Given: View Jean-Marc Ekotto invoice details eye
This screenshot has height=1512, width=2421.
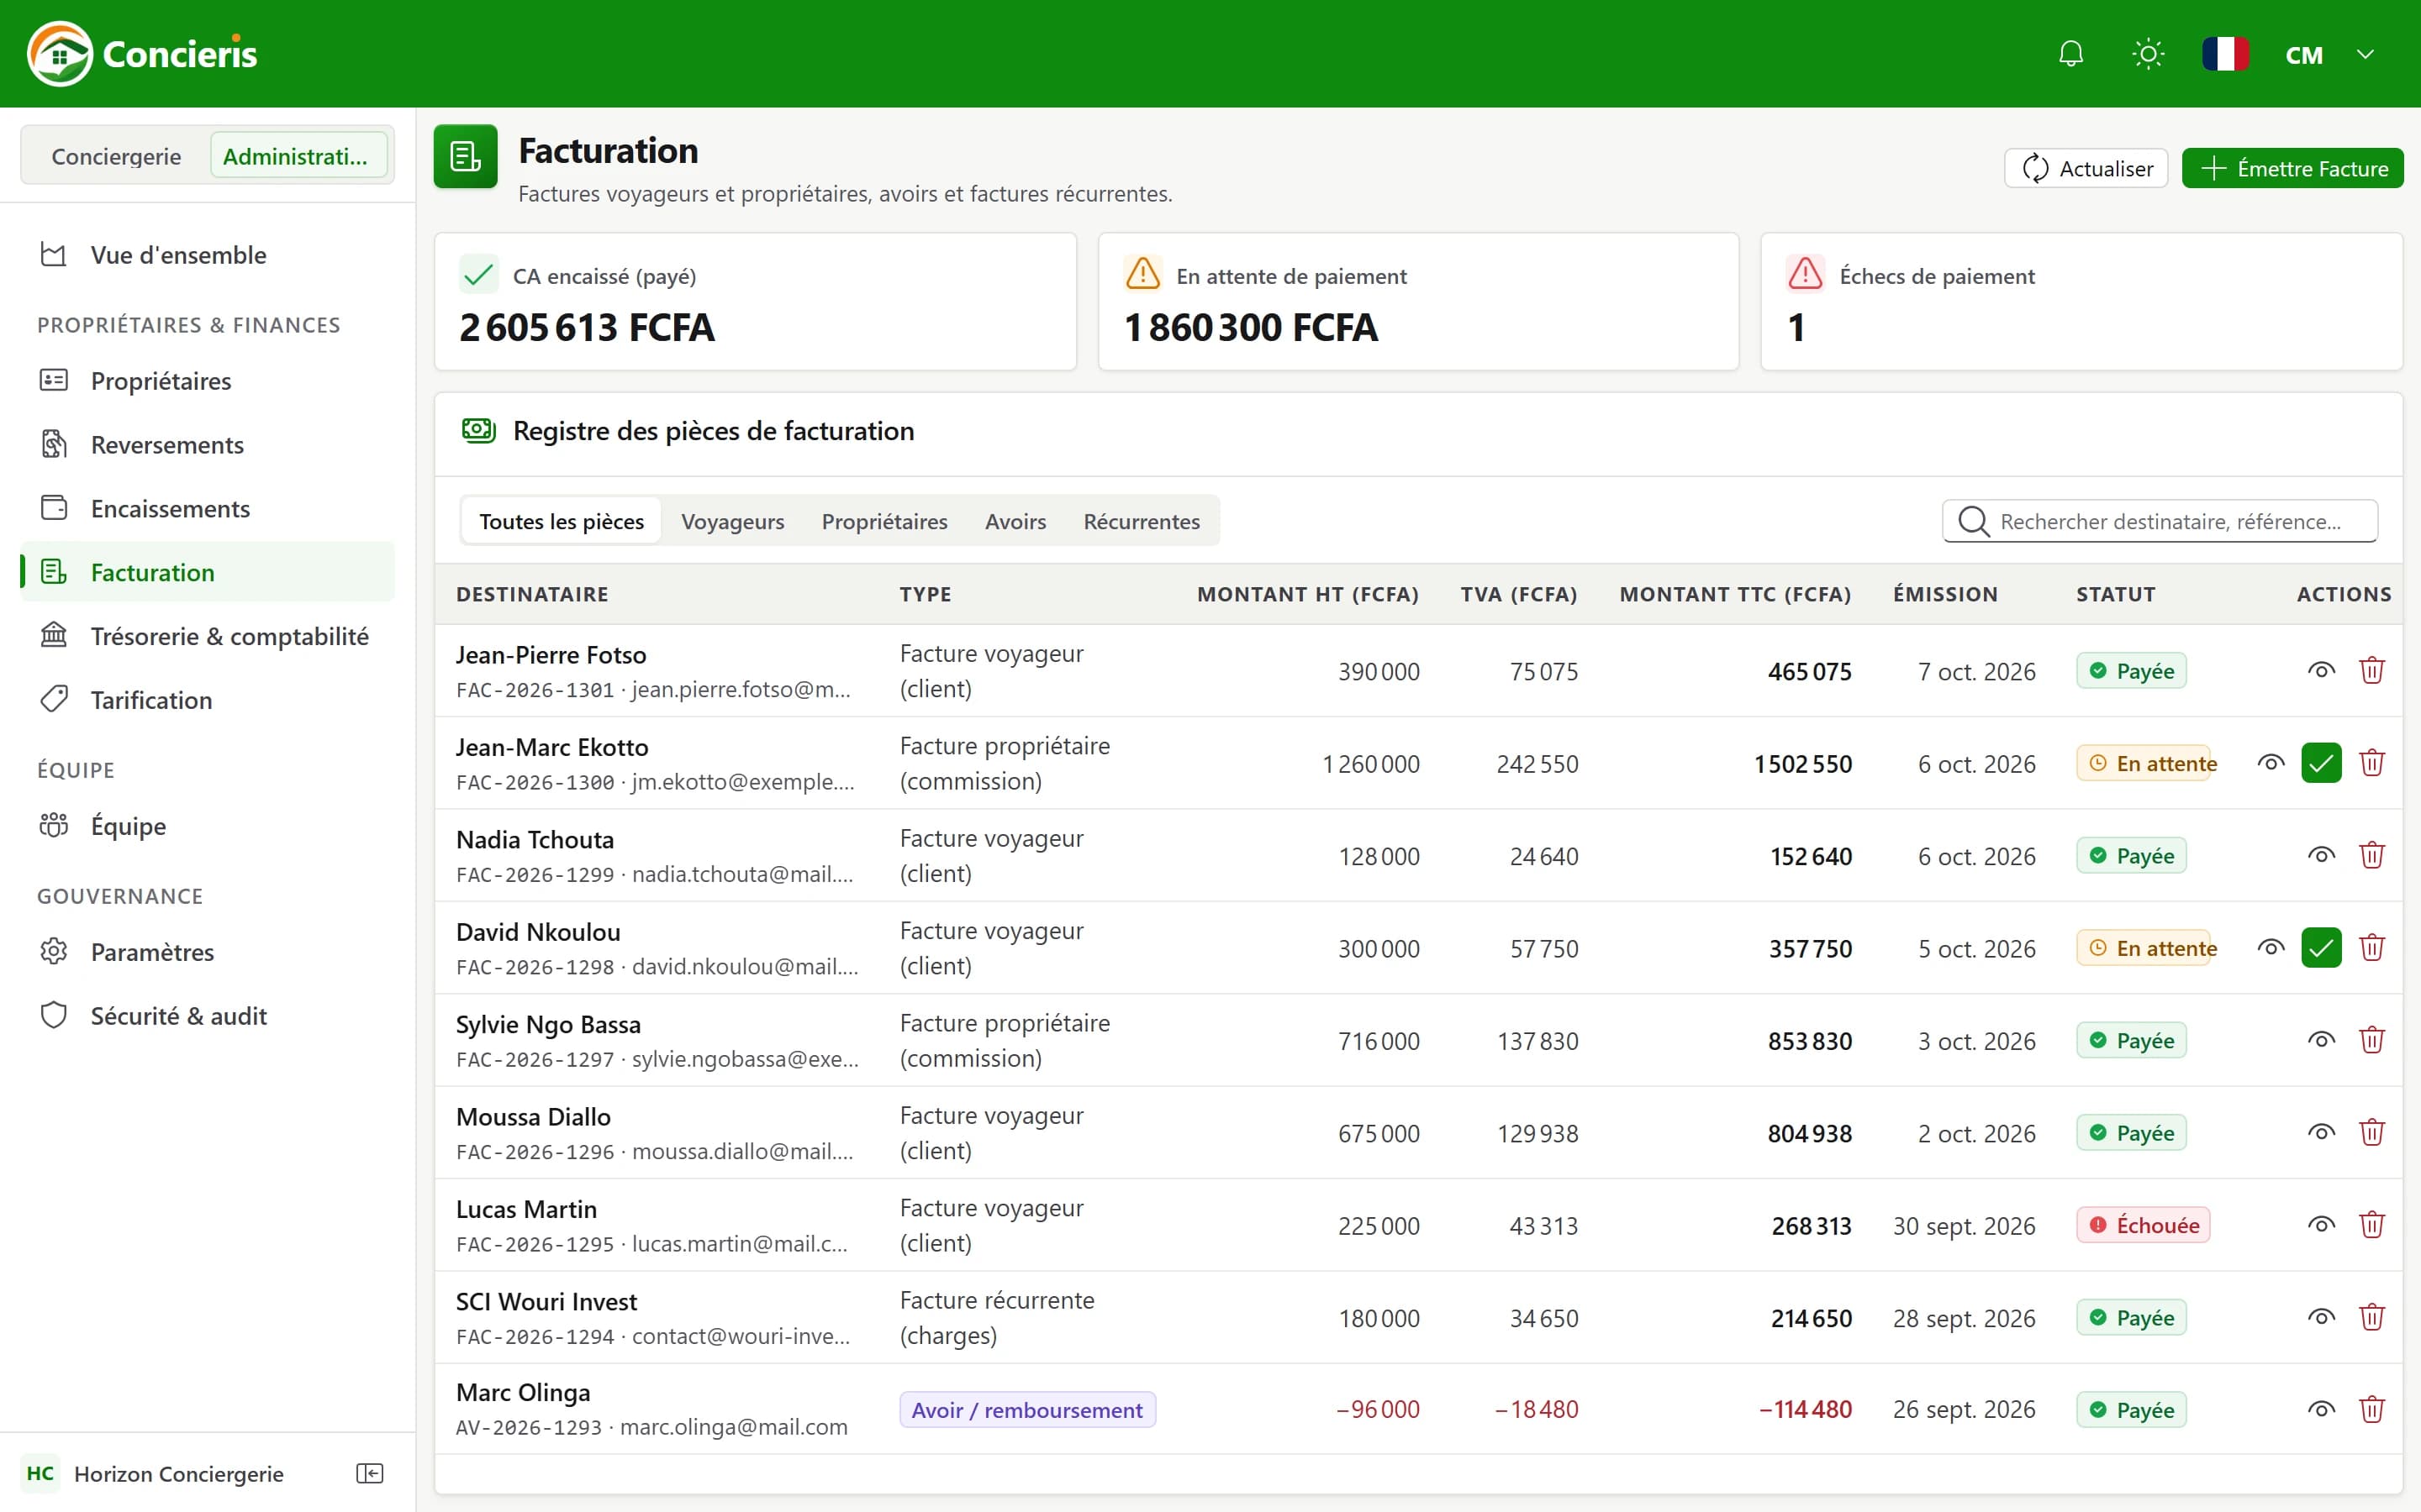Looking at the screenshot, I should coord(2271,763).
